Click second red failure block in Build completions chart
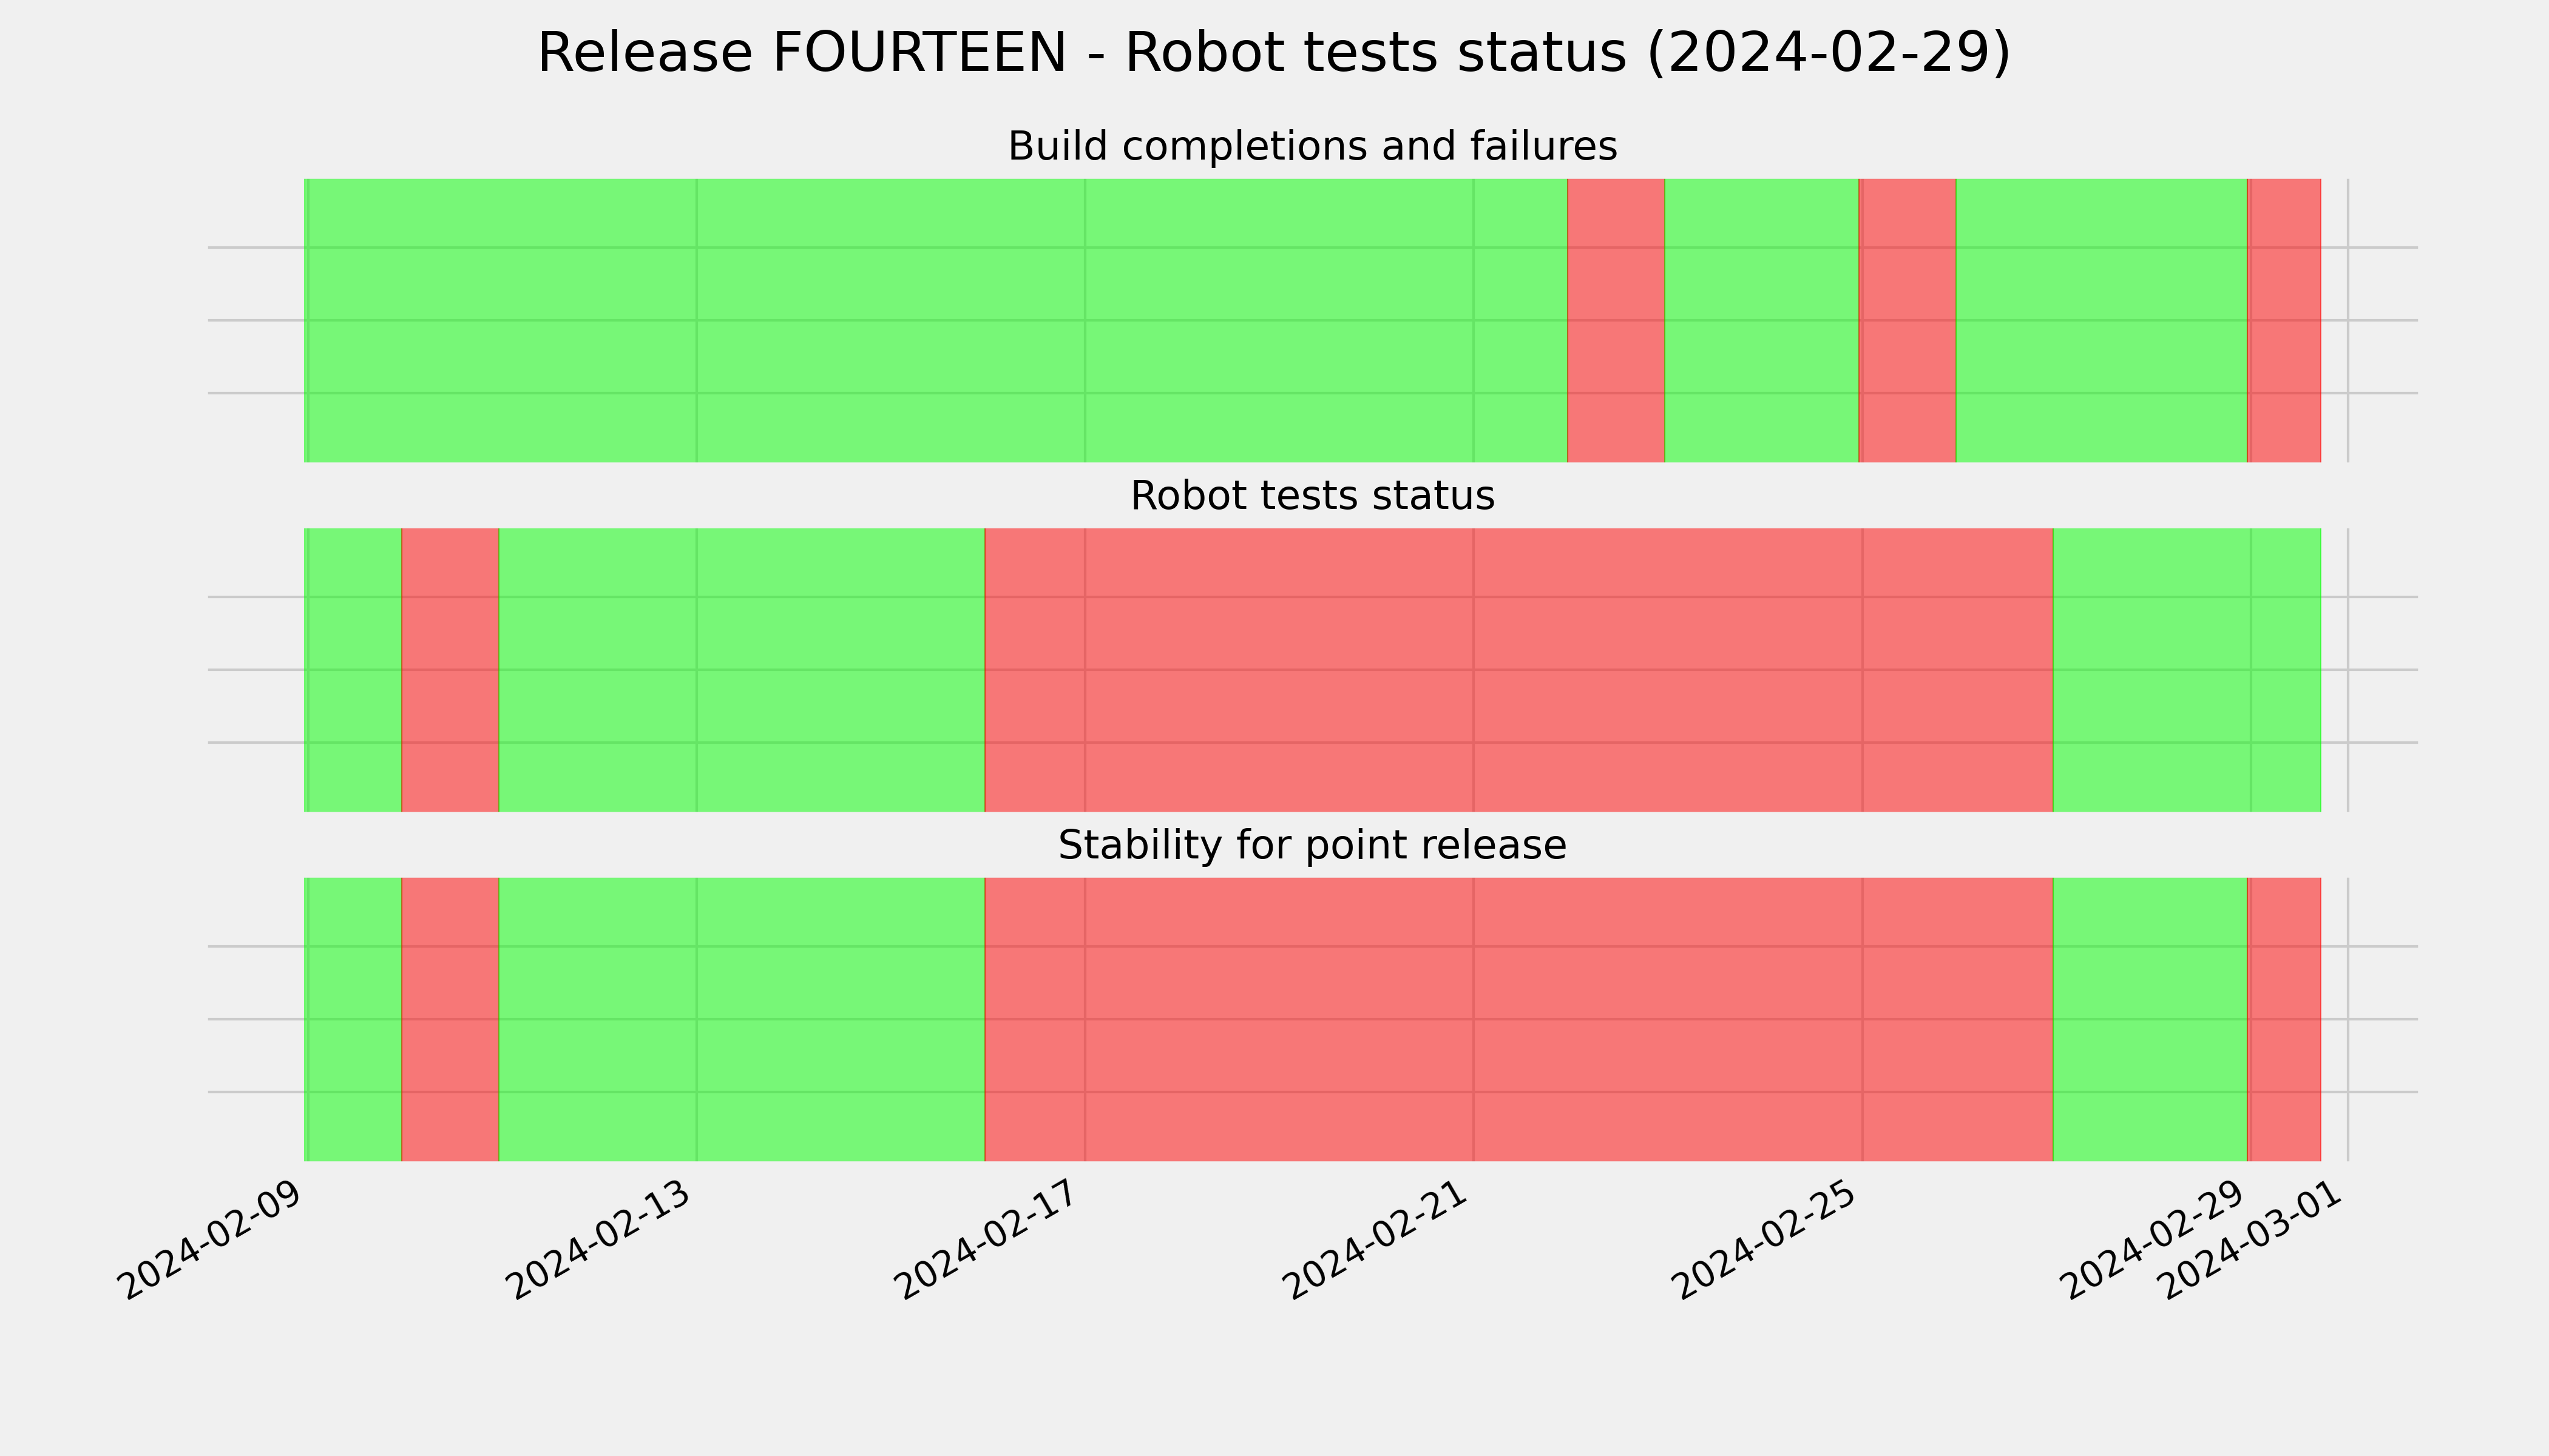Viewport: 2549px width, 1456px height. (x=1907, y=320)
